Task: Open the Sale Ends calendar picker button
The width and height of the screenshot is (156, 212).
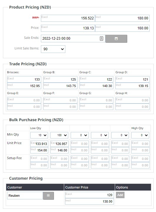Action: [x=116, y=39]
